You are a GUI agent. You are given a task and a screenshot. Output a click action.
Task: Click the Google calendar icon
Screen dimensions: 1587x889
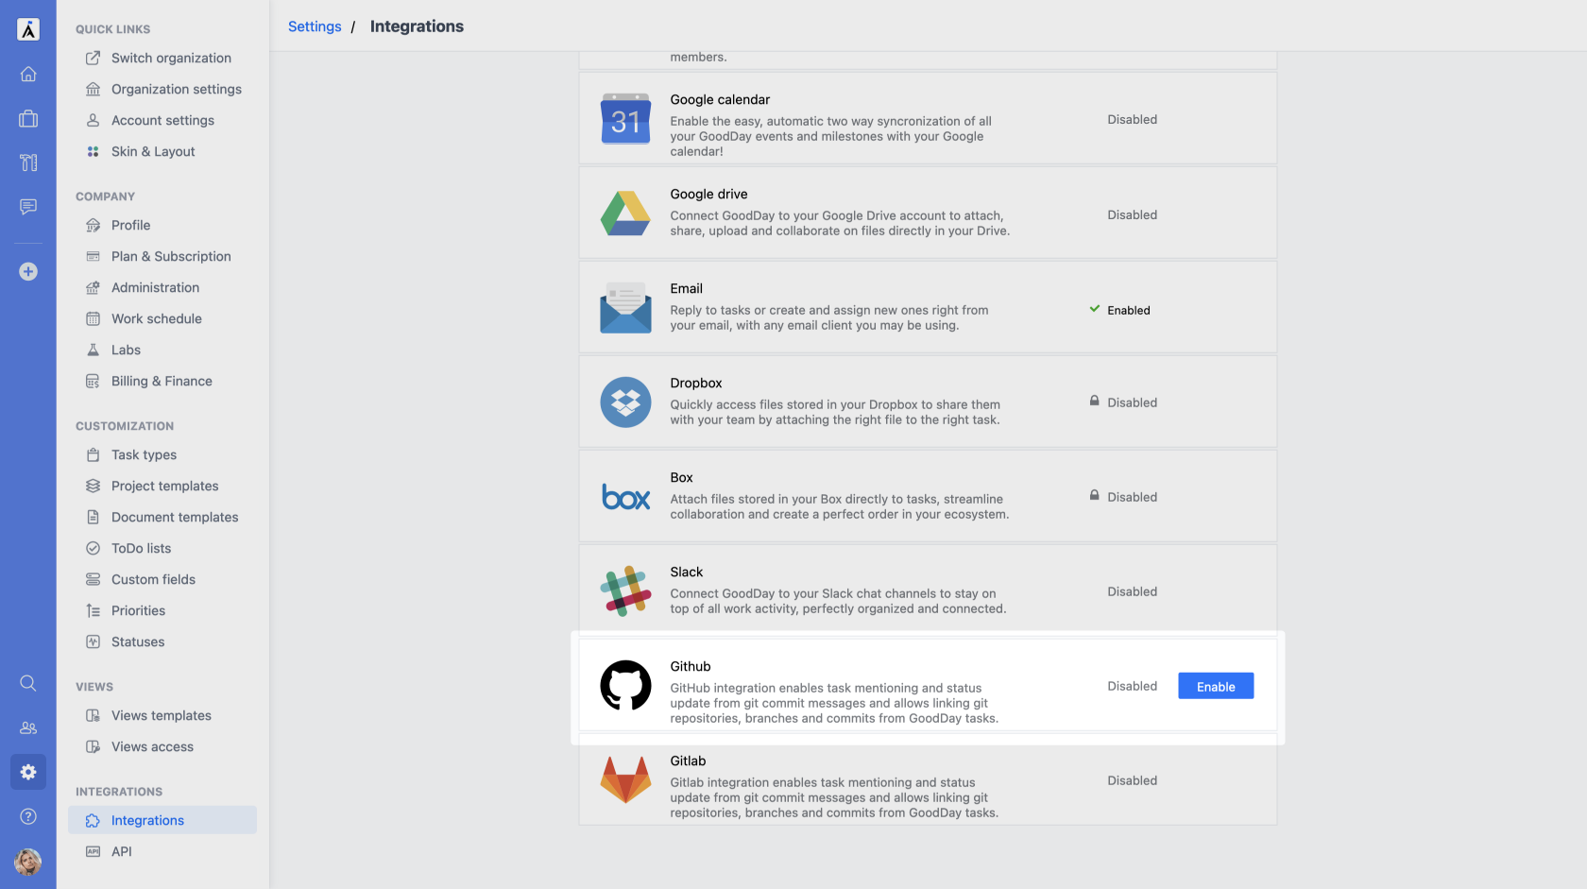click(x=625, y=119)
